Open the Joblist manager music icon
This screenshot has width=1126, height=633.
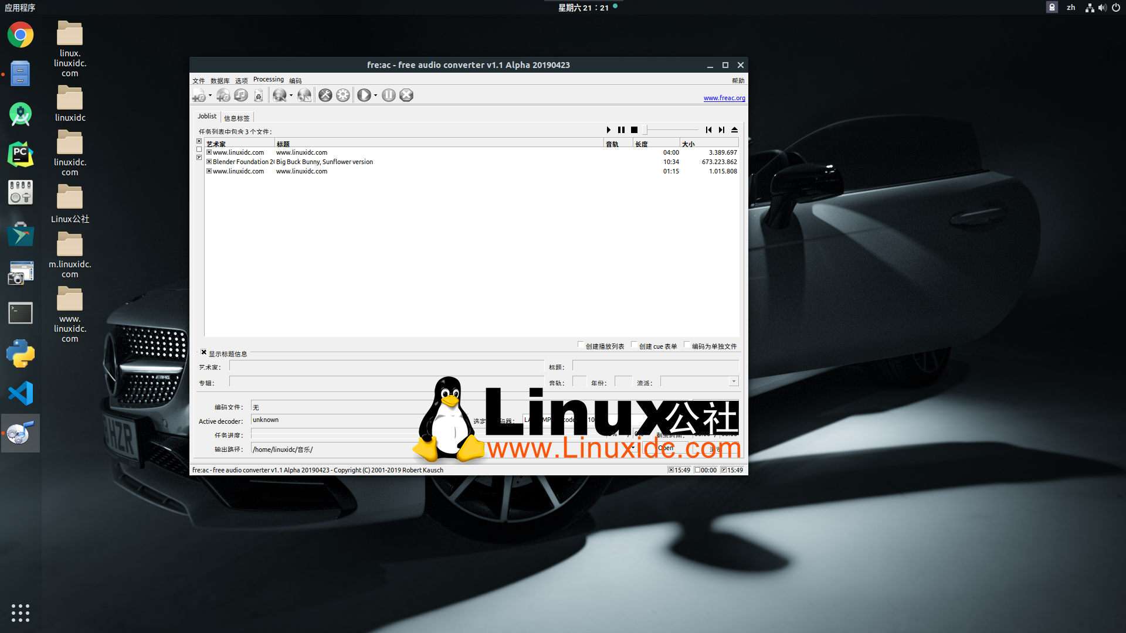[240, 95]
